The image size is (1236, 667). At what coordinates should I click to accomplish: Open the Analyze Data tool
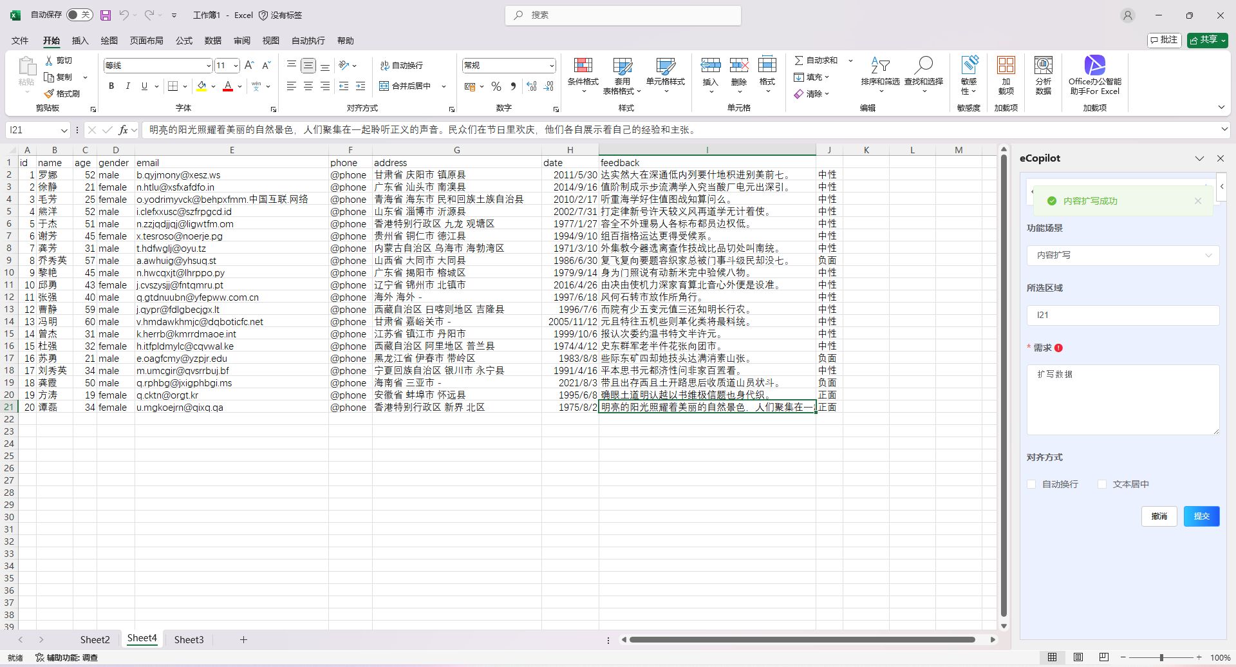click(1043, 66)
